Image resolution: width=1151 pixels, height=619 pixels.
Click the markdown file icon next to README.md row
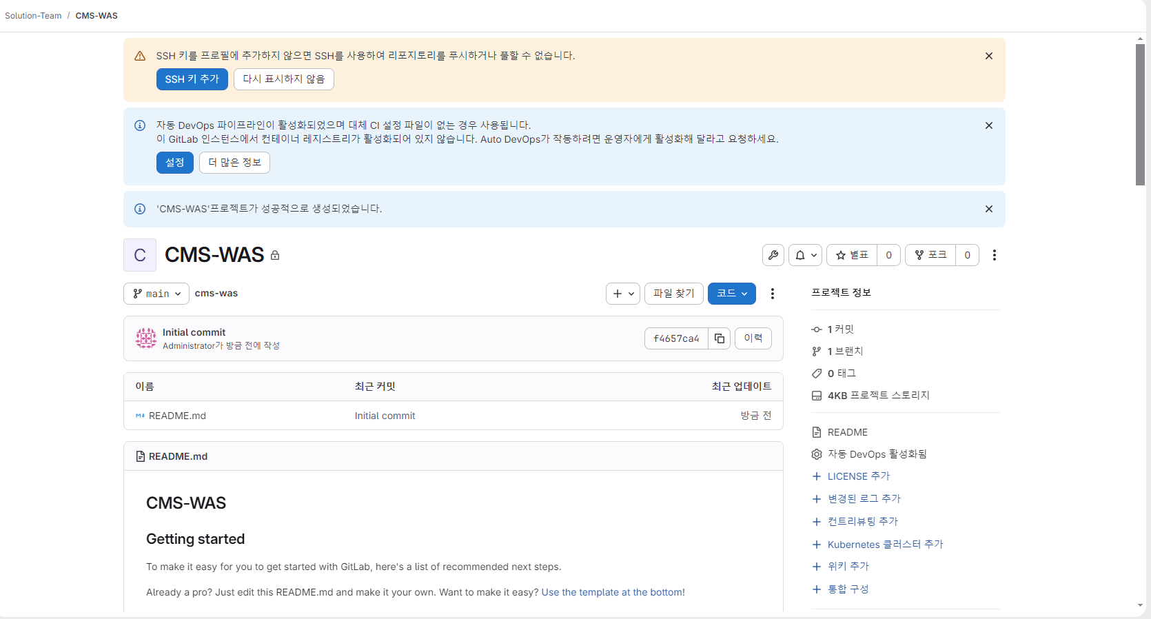[140, 416]
